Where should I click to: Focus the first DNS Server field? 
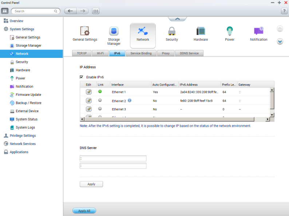[x=113, y=158]
